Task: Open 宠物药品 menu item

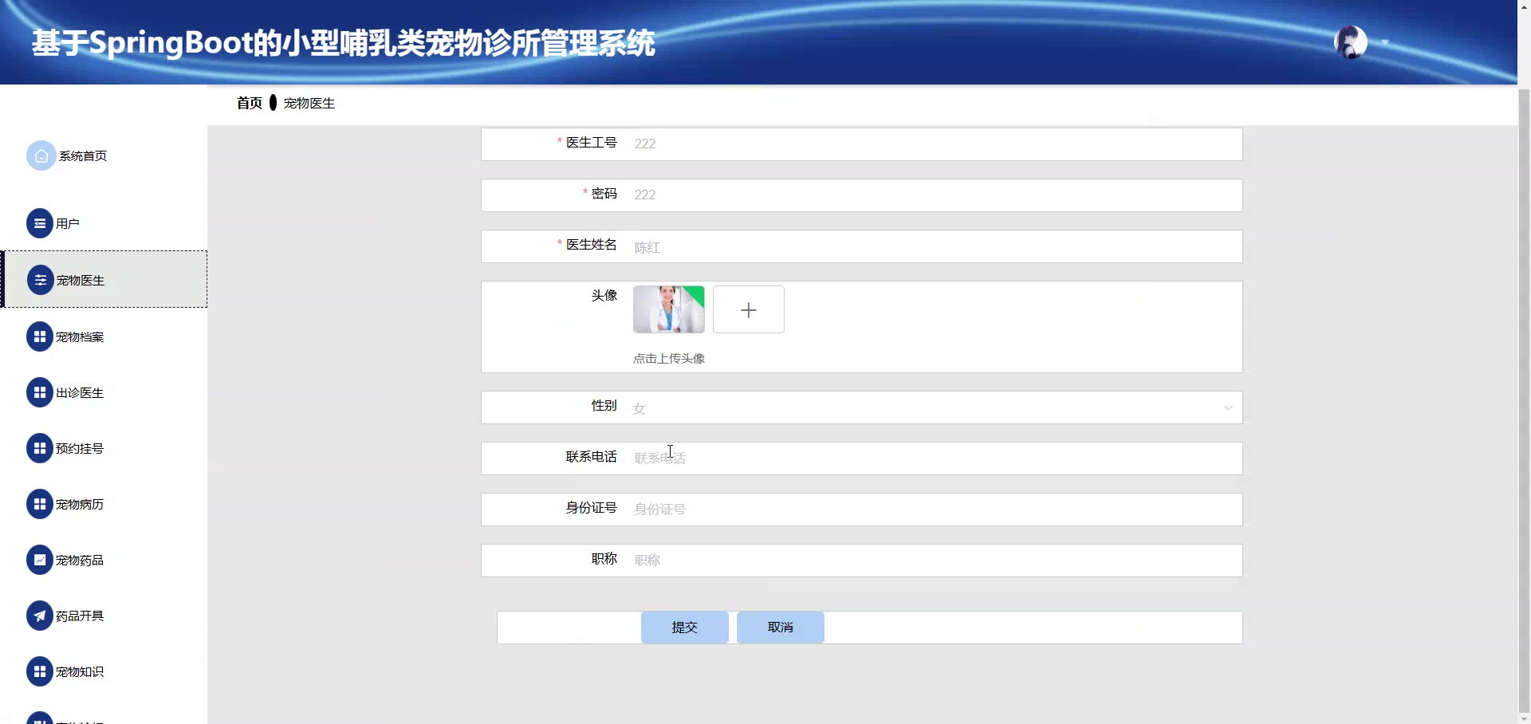Action: 104,560
